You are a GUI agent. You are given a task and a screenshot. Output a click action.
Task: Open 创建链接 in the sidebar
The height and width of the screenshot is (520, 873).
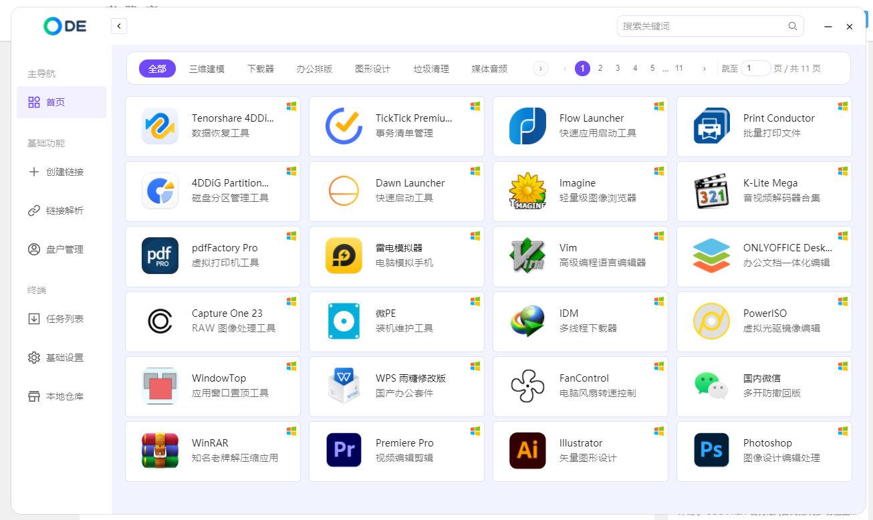61,172
